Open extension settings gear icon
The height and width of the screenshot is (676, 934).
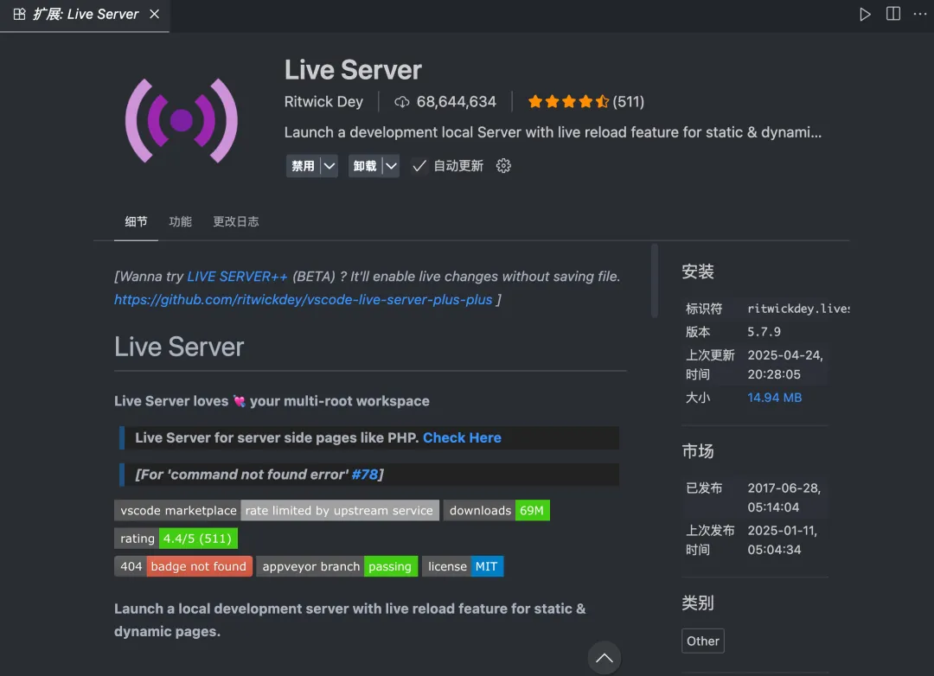coord(504,166)
